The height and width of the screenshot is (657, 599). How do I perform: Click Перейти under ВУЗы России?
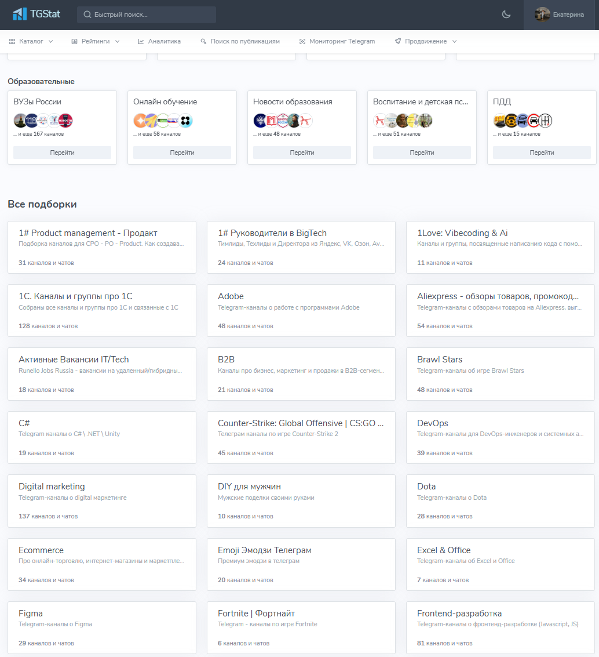62,153
